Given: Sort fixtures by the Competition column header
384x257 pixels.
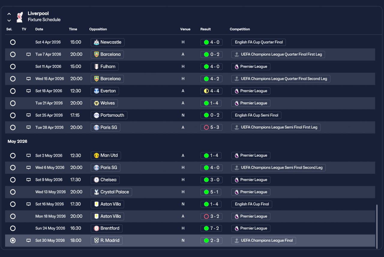Looking at the screenshot, I should [x=240, y=29].
